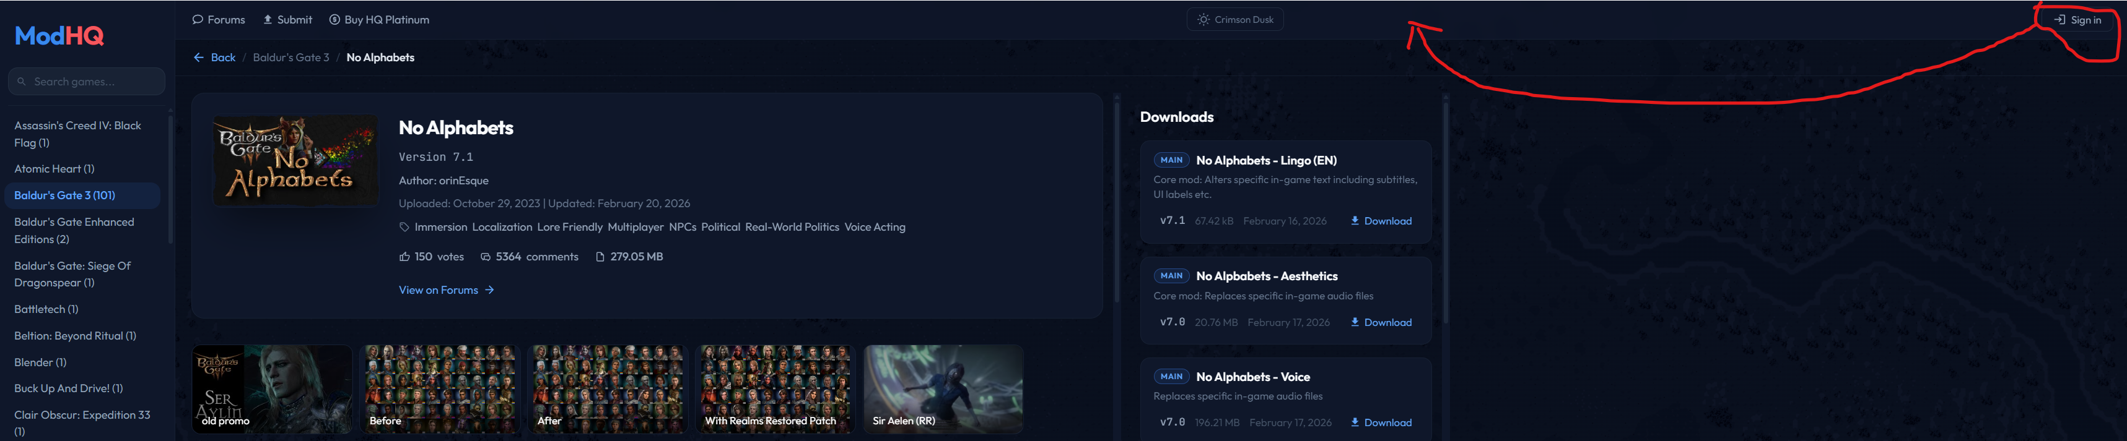Click the Immersion tag
Screen dimensions: 2127x441
[x=441, y=228]
